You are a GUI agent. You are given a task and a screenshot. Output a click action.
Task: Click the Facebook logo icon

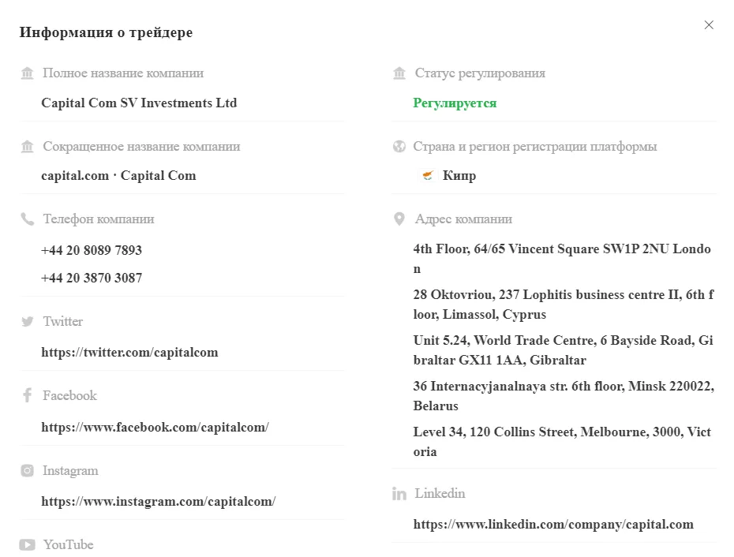pos(27,395)
